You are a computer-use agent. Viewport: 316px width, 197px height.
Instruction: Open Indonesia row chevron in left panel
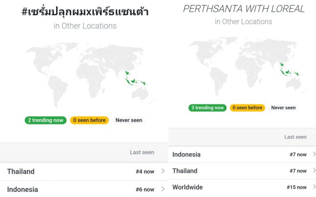pyautogui.click(x=163, y=189)
